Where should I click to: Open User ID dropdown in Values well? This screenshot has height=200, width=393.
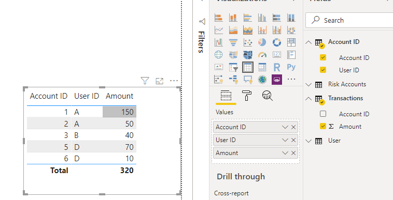pos(285,140)
